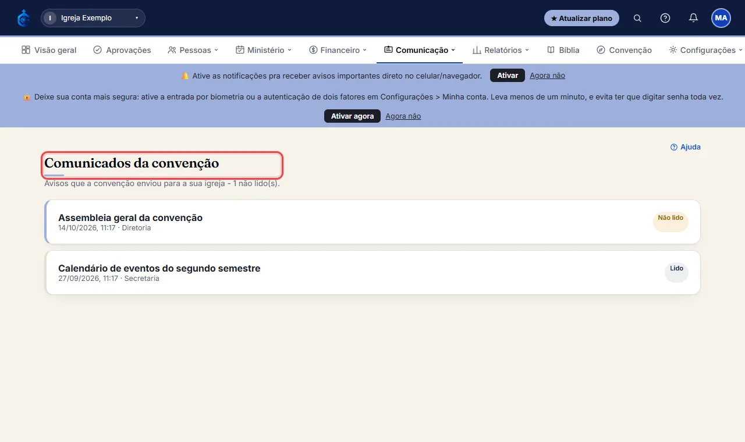Click the Convenção compass icon
The height and width of the screenshot is (442, 745).
tap(601, 50)
